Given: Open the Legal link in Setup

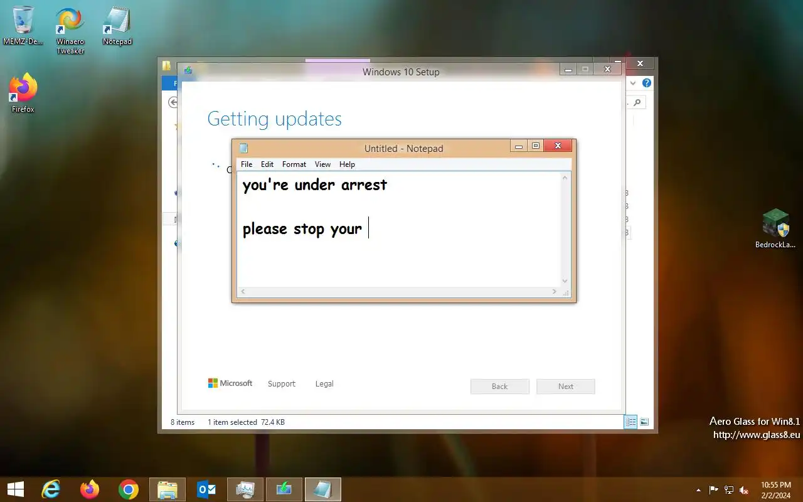Looking at the screenshot, I should point(324,384).
